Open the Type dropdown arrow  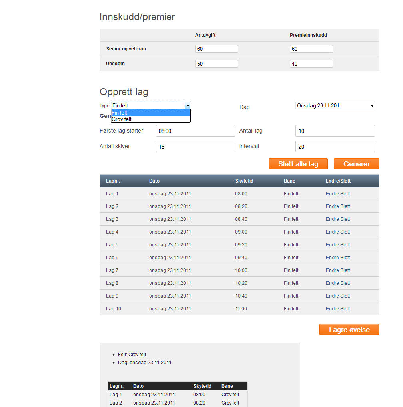187,106
